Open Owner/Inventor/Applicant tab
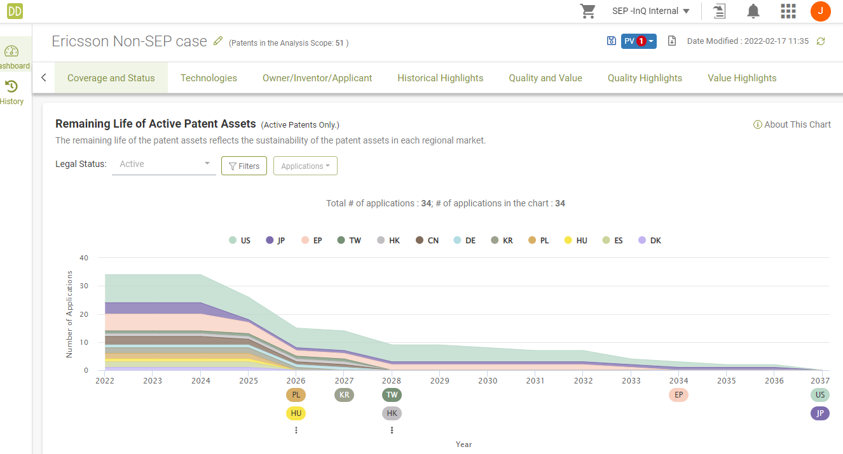This screenshot has height=454, width=843. point(317,78)
